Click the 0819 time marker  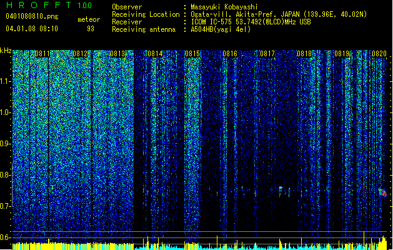click(342, 54)
